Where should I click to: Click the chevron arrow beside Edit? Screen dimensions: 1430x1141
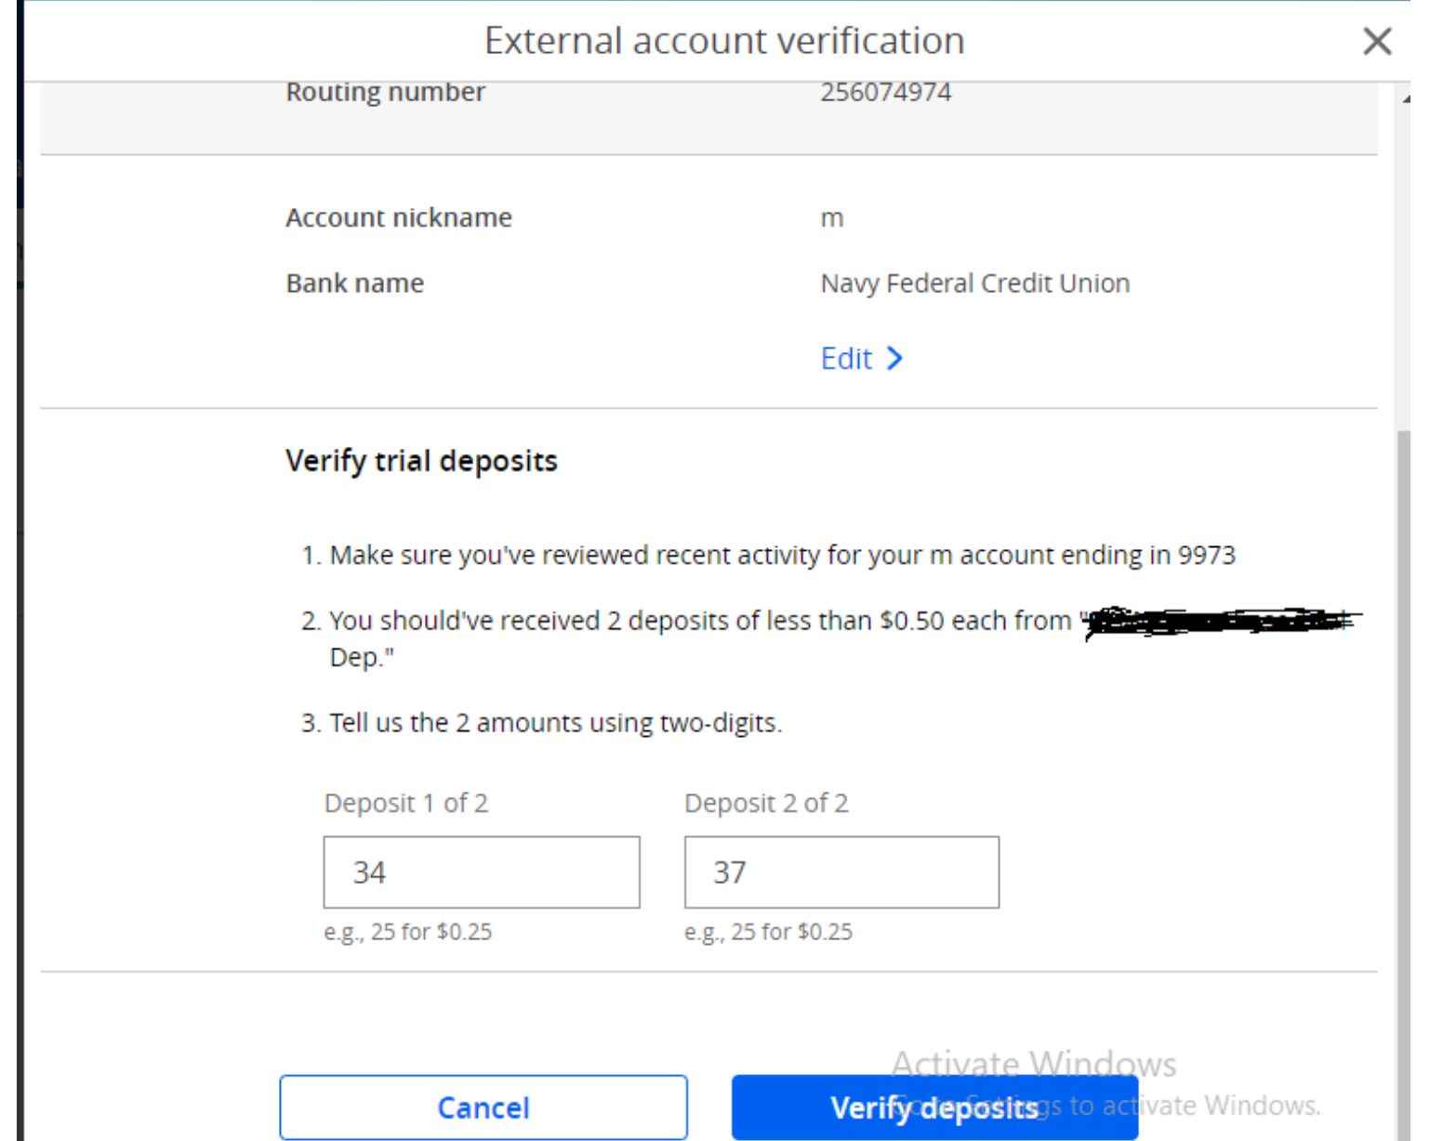point(894,359)
